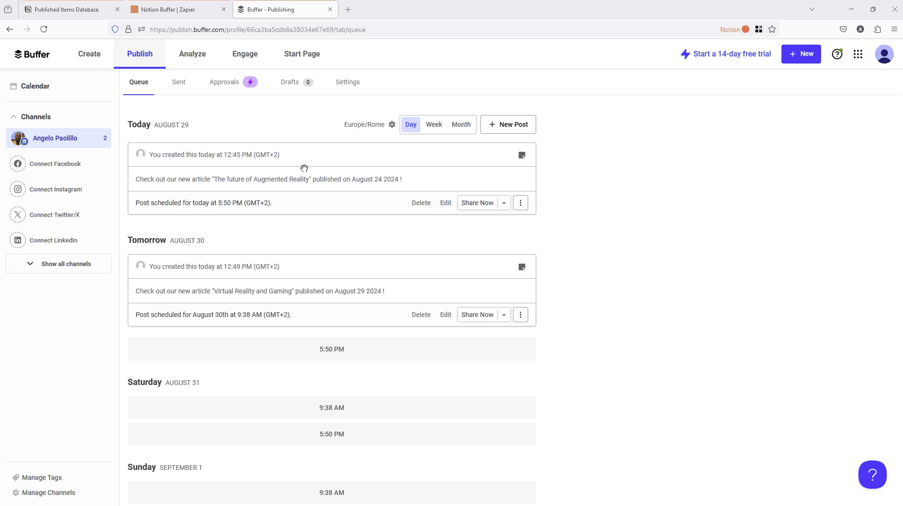Open the account avatar menu
The height and width of the screenshot is (506, 903).
pyautogui.click(x=884, y=54)
